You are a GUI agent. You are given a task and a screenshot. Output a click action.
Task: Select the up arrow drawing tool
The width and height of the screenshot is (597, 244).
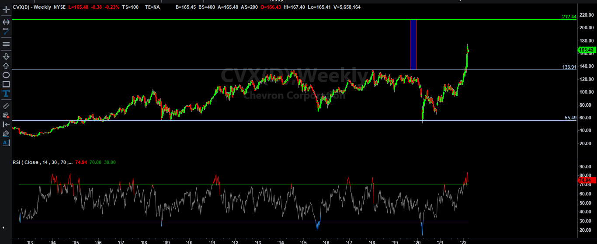click(x=6, y=66)
